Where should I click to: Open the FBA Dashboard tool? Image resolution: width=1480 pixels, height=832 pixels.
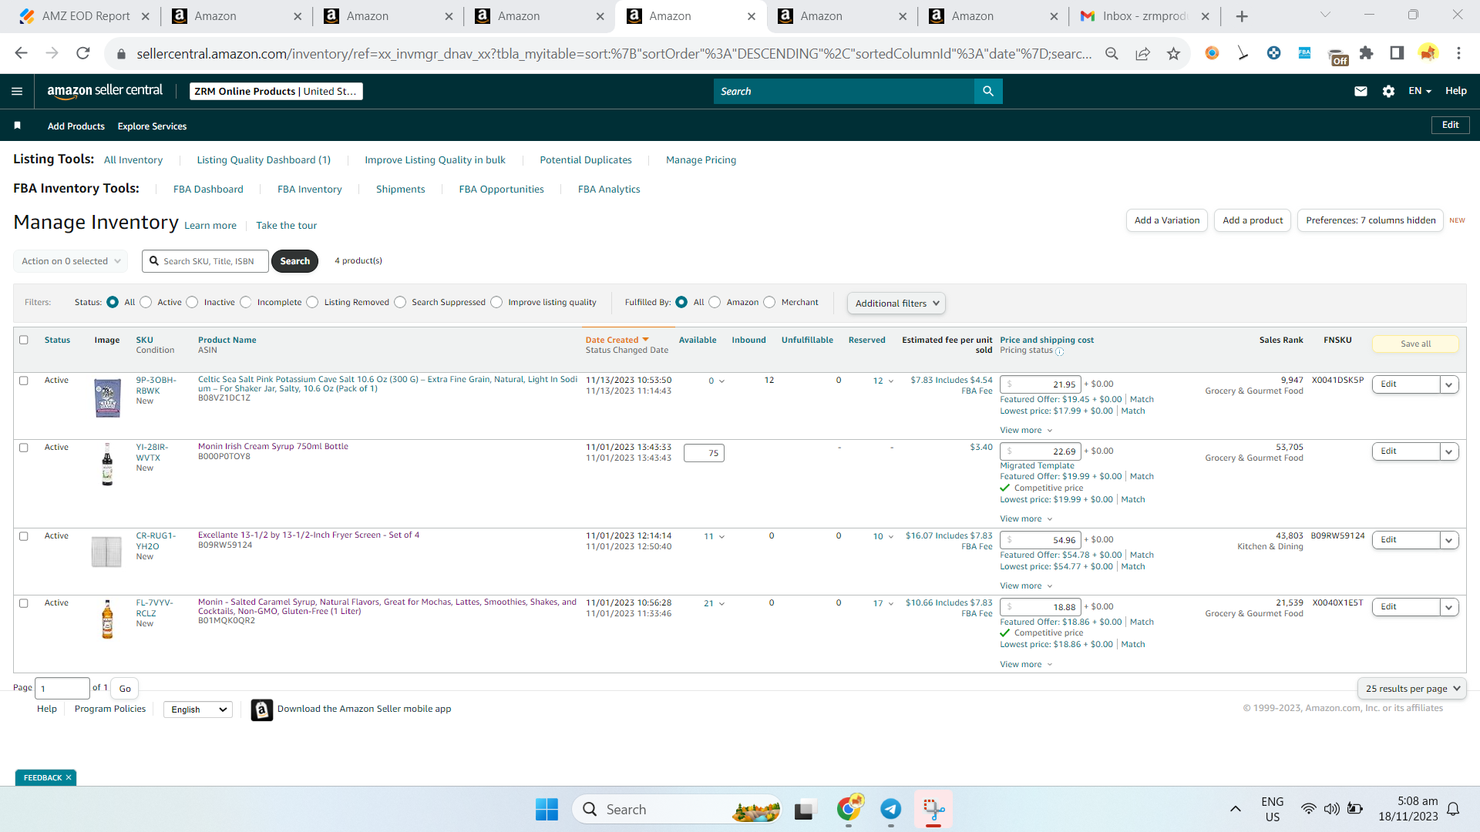click(208, 190)
